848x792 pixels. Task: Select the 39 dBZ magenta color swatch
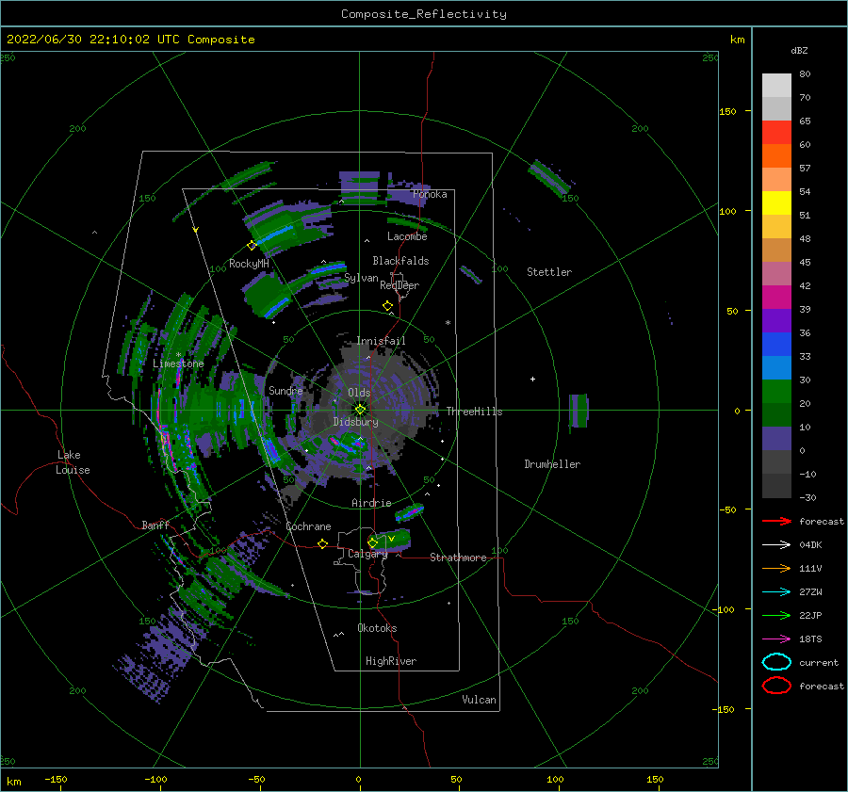click(776, 298)
